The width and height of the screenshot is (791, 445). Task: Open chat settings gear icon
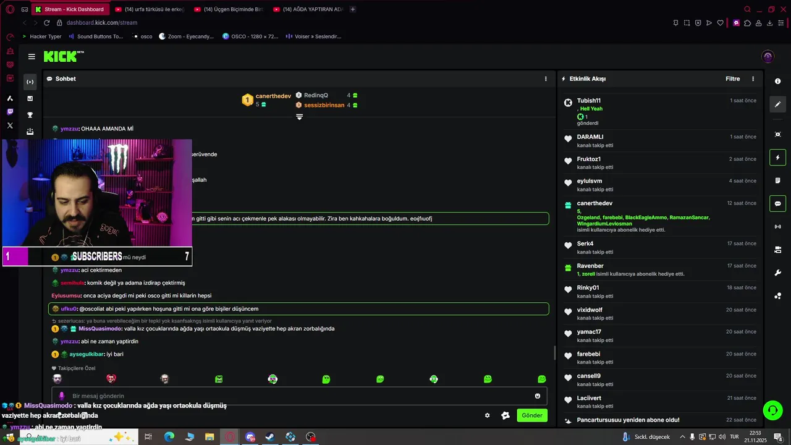coord(487,415)
